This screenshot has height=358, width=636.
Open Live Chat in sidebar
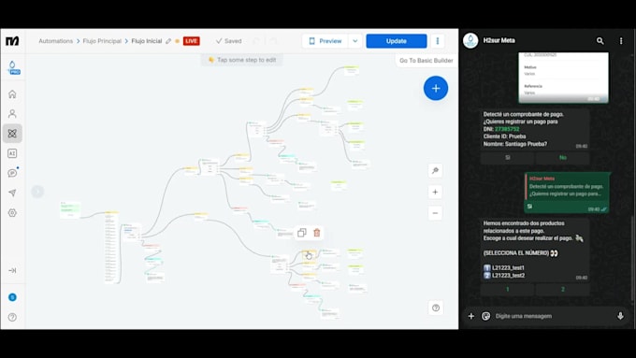pyautogui.click(x=12, y=173)
